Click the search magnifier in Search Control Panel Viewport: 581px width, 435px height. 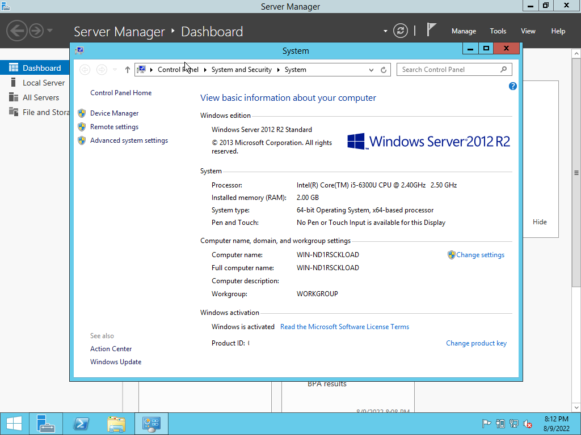pos(503,69)
